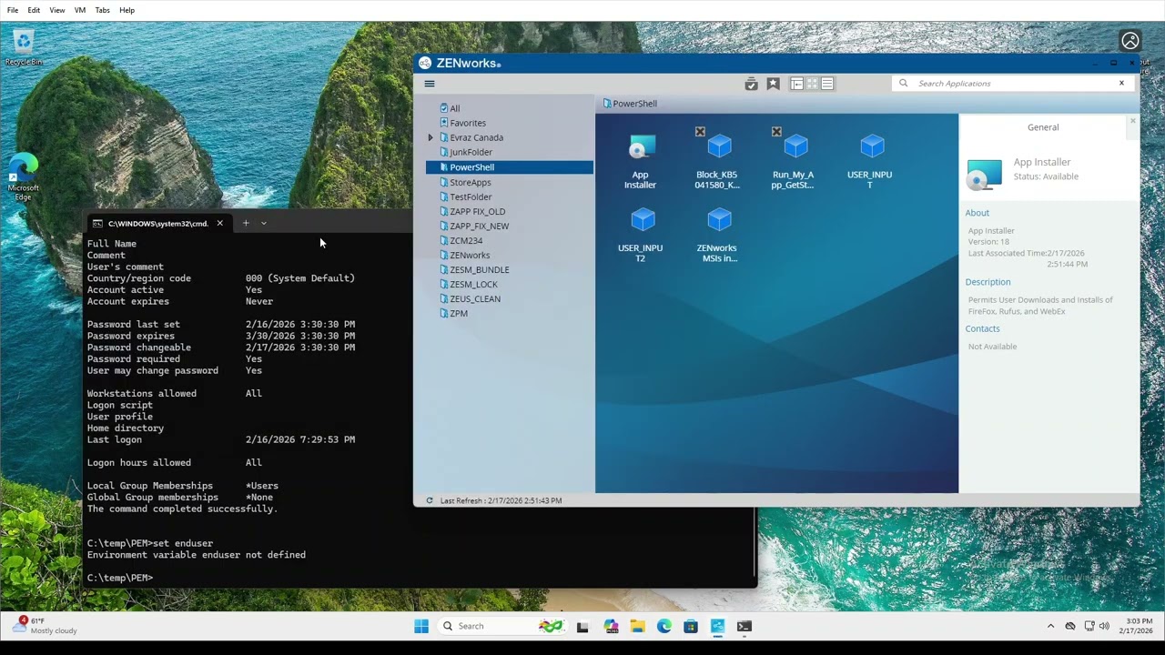Viewport: 1165px width, 655px height.
Task: Click the App Installer icon in details panel
Action: pyautogui.click(x=984, y=174)
